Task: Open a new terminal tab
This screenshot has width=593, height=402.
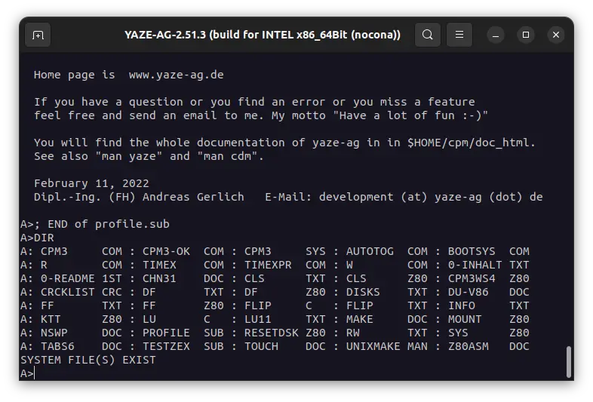Action: 38,35
